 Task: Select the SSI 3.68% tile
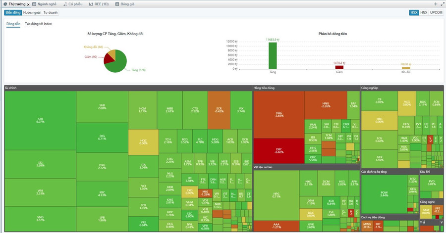pyautogui.click(x=40, y=164)
